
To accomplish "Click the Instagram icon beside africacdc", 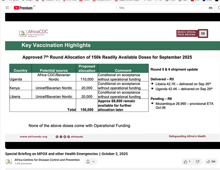I will pyautogui.click(x=68, y=137).
